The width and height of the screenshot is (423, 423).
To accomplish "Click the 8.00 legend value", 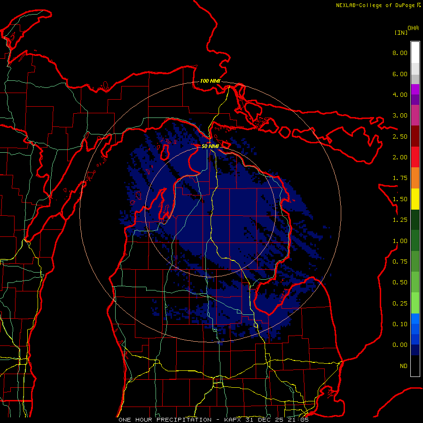I will (400, 53).
